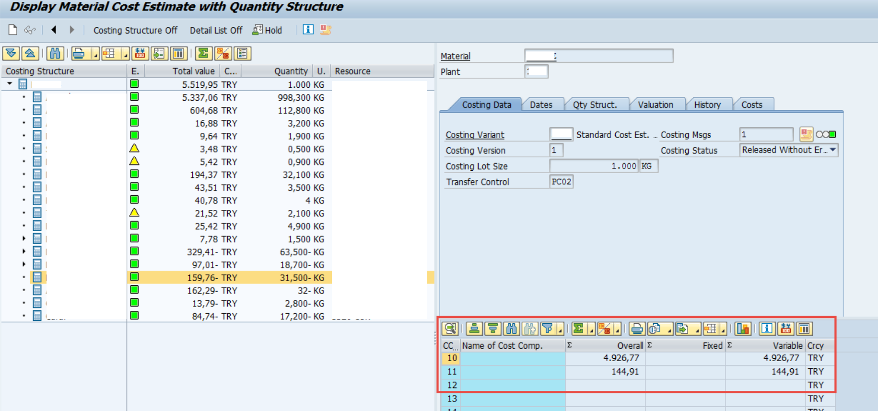The width and height of the screenshot is (878, 411).
Task: Click the Costing Structure Off button
Action: pyautogui.click(x=135, y=30)
